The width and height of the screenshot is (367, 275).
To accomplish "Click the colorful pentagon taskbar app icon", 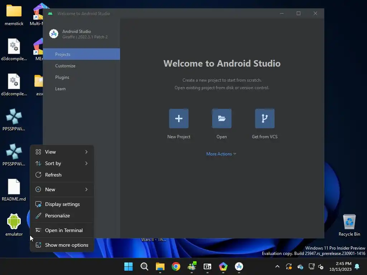I will [x=223, y=266].
